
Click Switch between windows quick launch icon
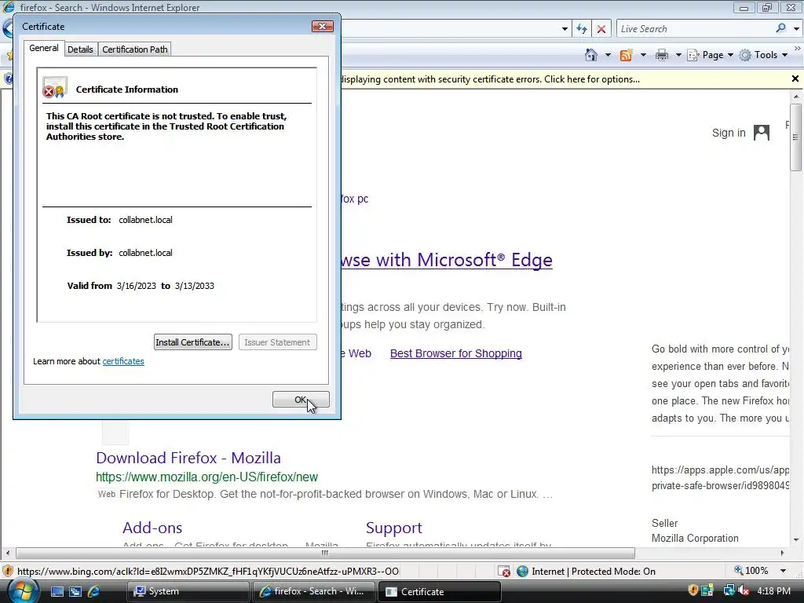click(75, 591)
